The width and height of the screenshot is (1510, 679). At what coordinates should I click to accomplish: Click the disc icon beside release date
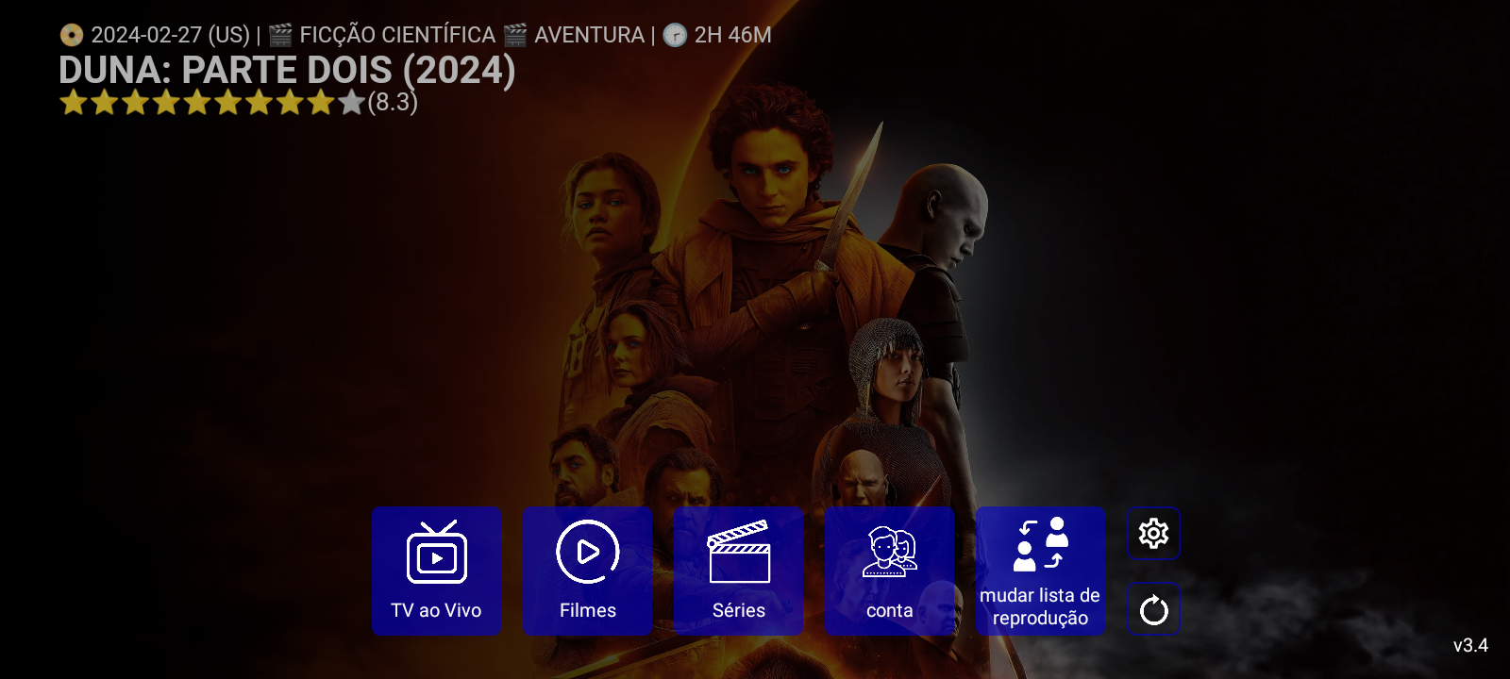tap(71, 36)
